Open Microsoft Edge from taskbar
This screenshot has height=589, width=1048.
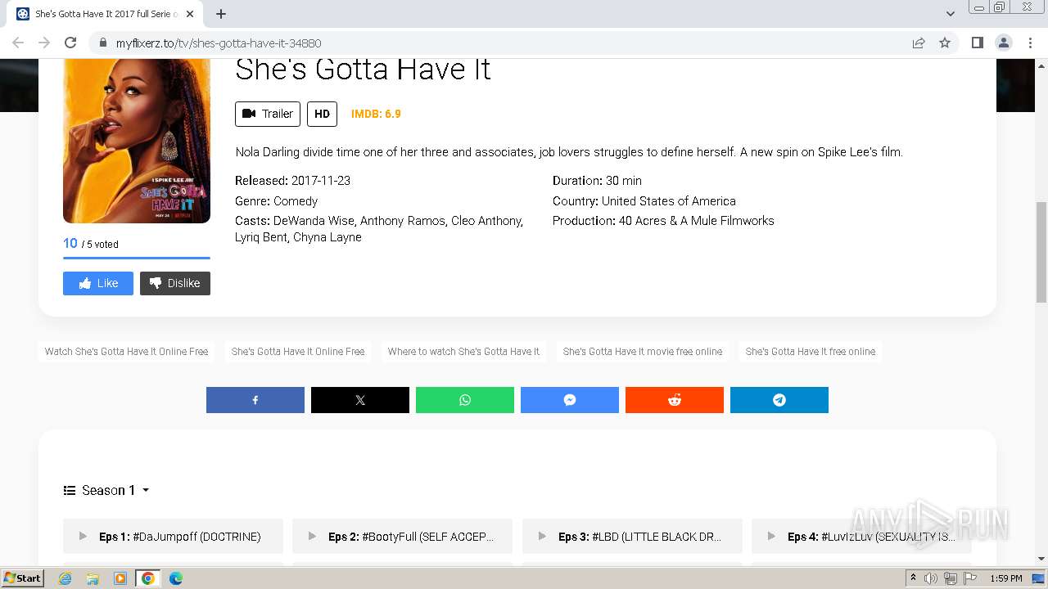point(176,578)
